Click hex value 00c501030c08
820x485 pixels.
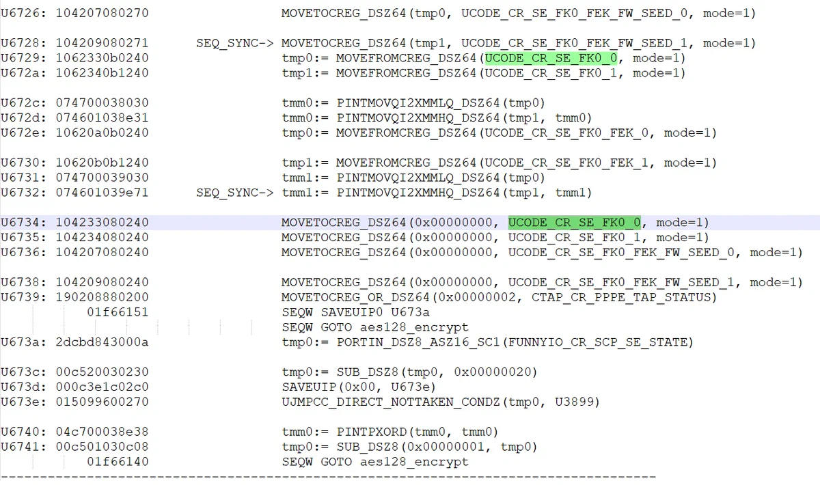(102, 447)
